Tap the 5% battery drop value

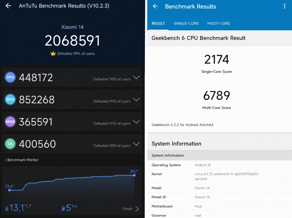click(72, 207)
